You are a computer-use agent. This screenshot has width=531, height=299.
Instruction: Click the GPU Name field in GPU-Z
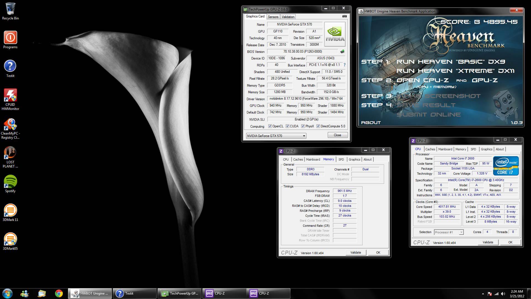click(x=294, y=24)
